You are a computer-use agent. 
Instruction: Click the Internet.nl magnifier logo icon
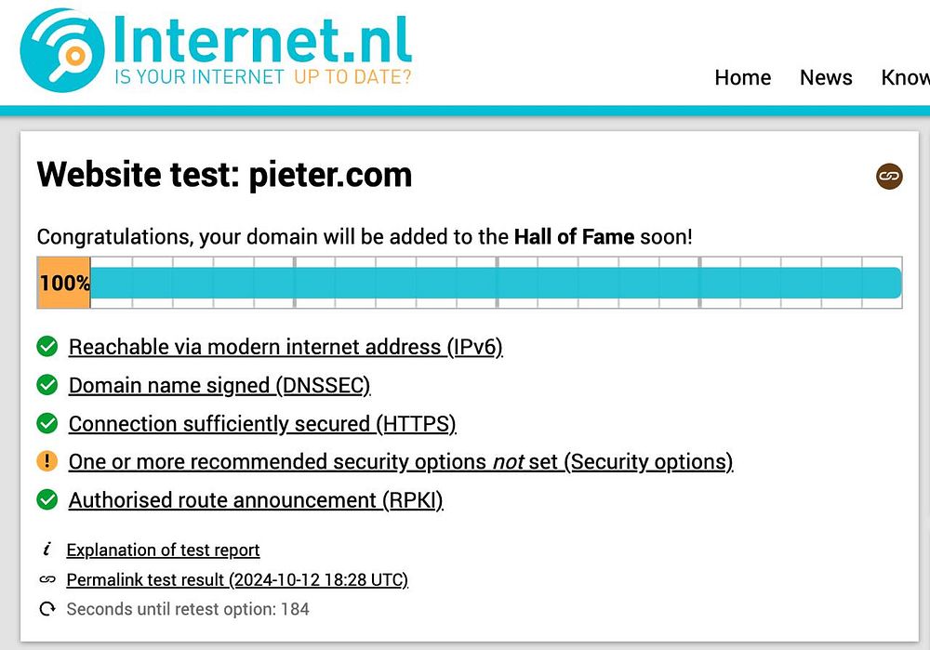tap(62, 50)
